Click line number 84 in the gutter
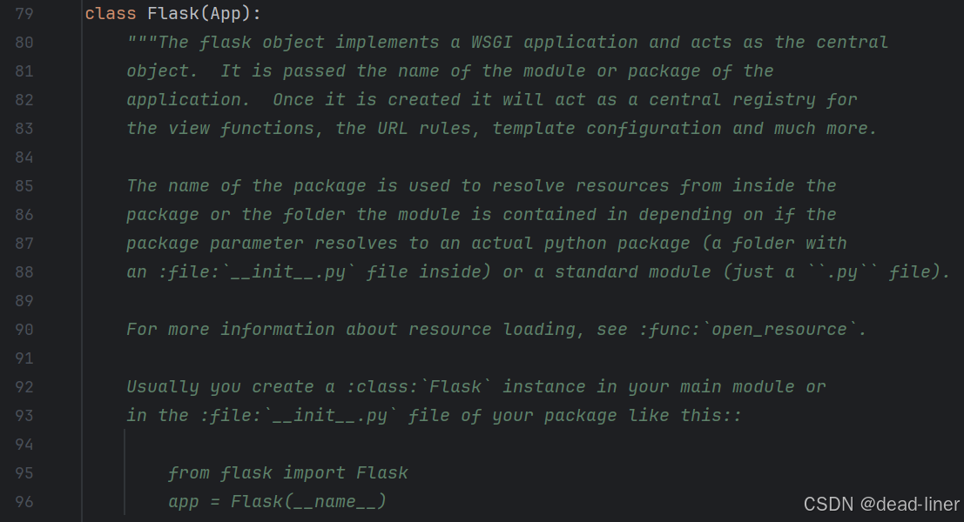Screen dimensions: 964x522 click(x=24, y=157)
